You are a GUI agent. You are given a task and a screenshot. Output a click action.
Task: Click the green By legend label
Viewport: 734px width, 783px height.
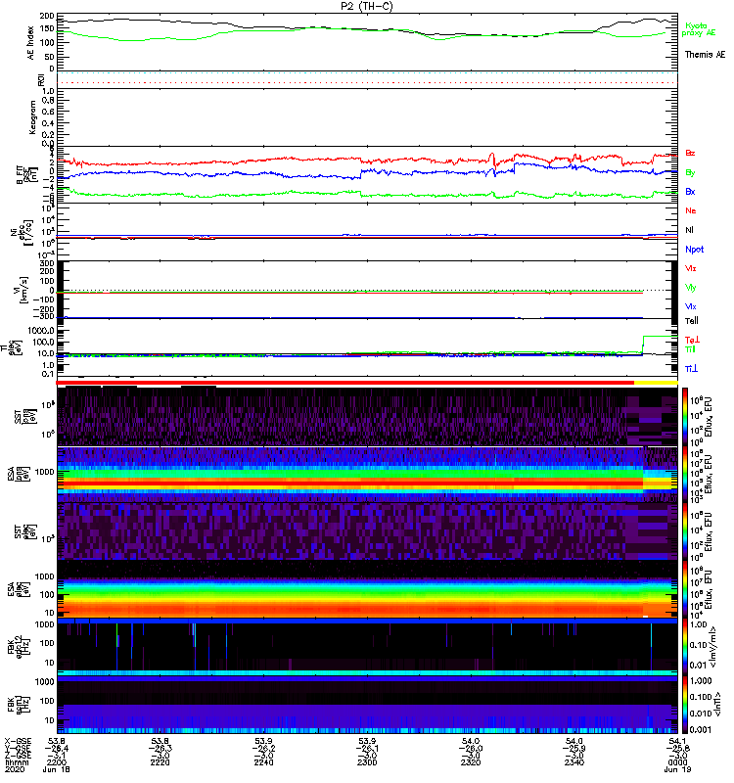[x=690, y=173]
